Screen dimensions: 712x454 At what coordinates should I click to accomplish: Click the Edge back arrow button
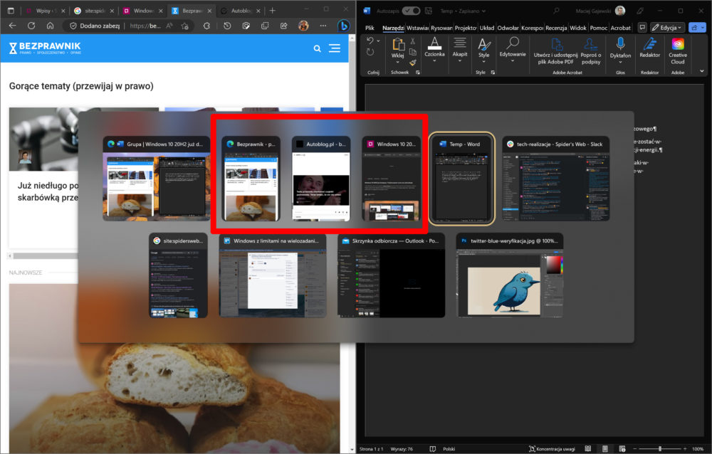(12, 26)
